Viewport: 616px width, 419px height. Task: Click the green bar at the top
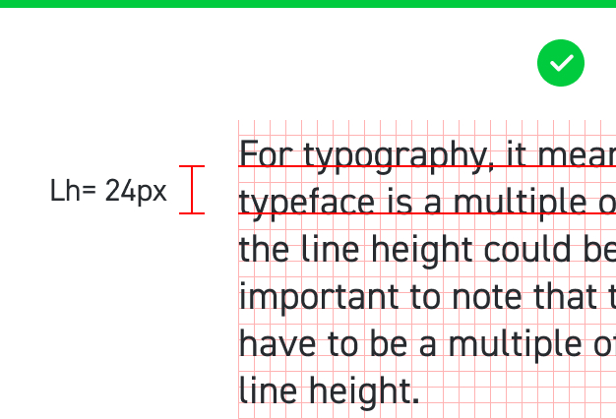(x=308, y=4)
